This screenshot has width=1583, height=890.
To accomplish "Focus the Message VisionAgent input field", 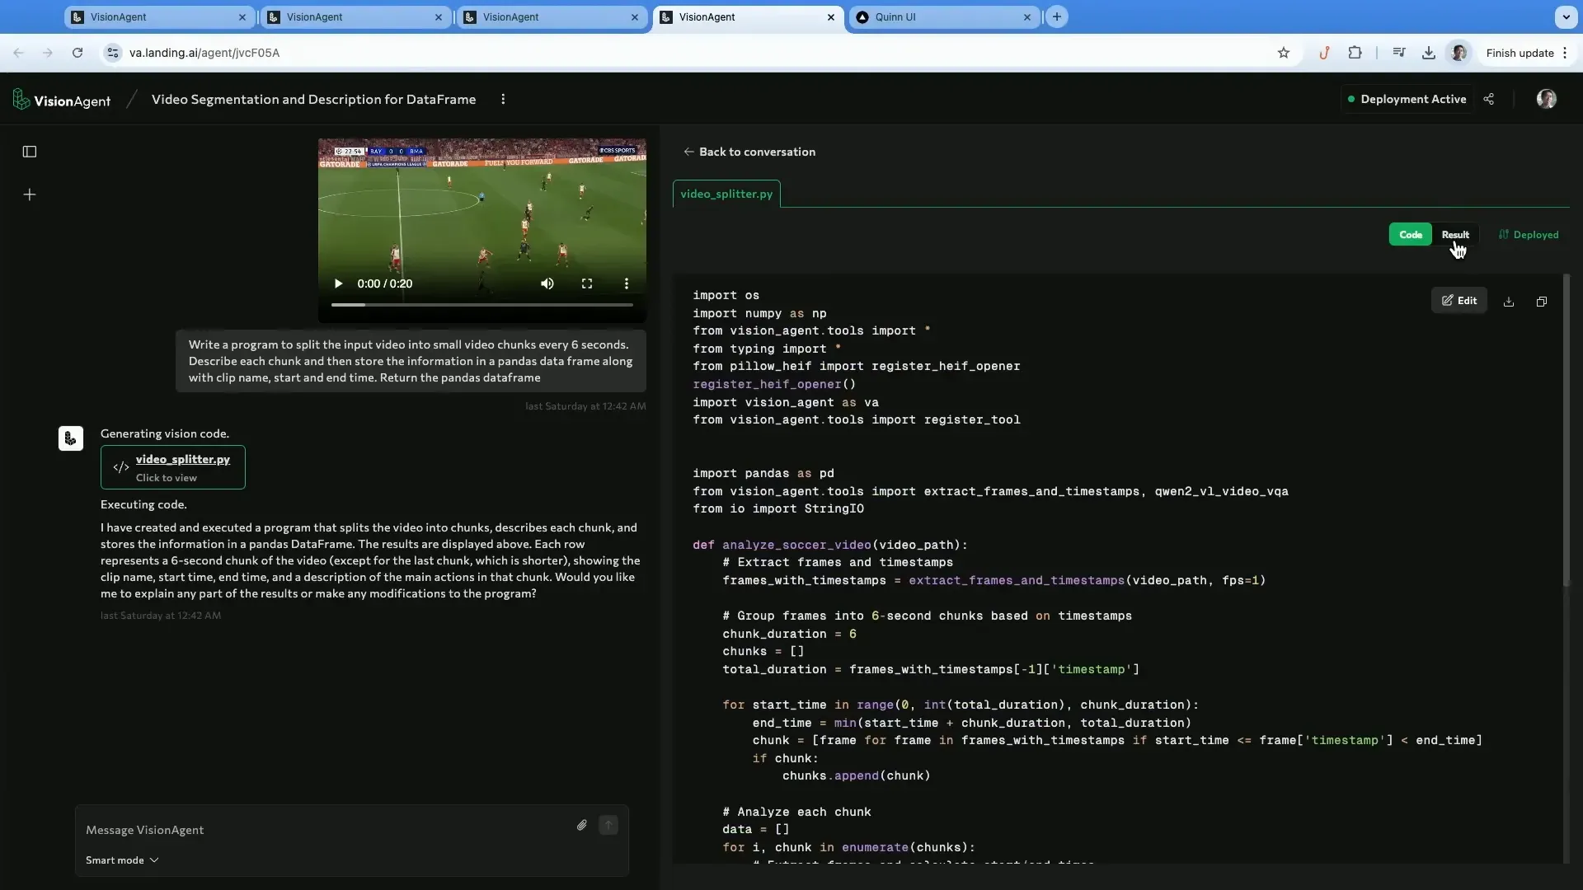I will coord(322,830).
